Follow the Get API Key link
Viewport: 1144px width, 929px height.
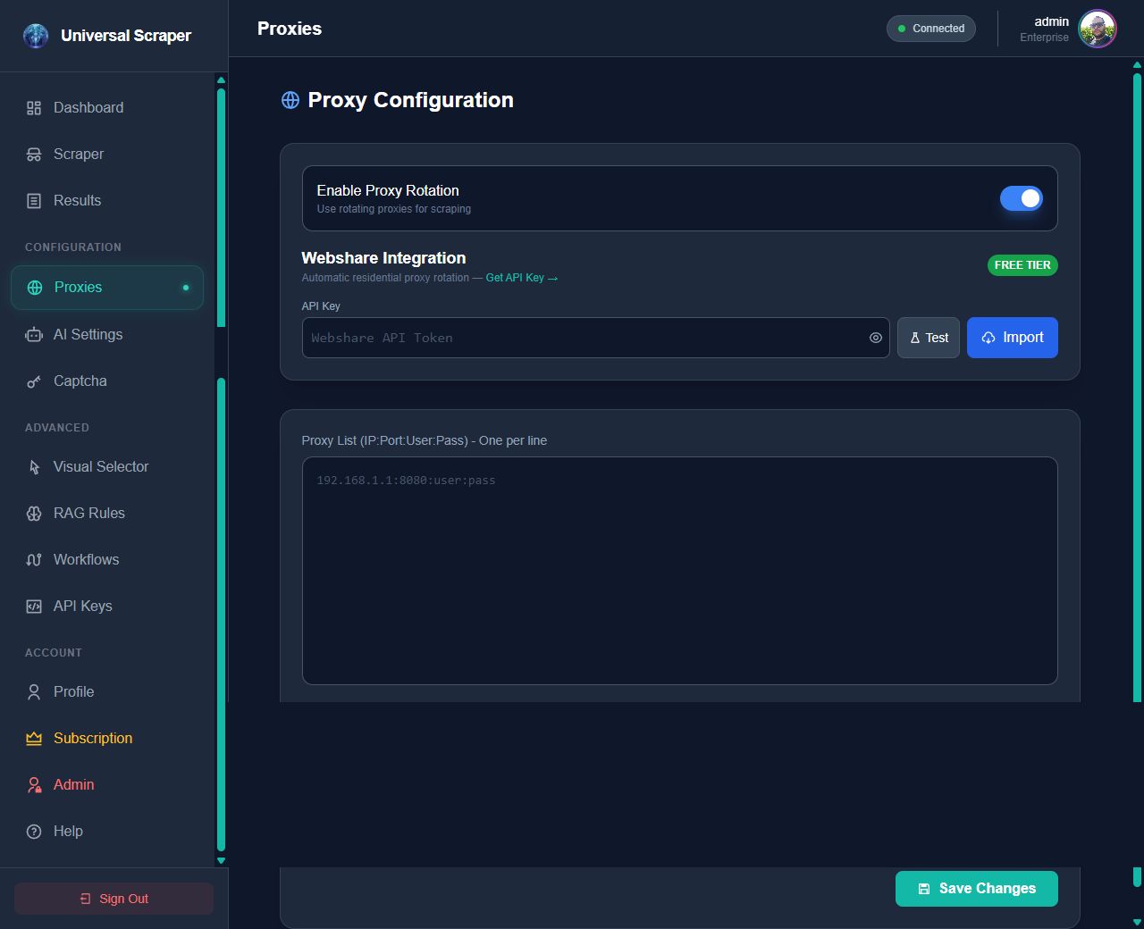pos(522,278)
